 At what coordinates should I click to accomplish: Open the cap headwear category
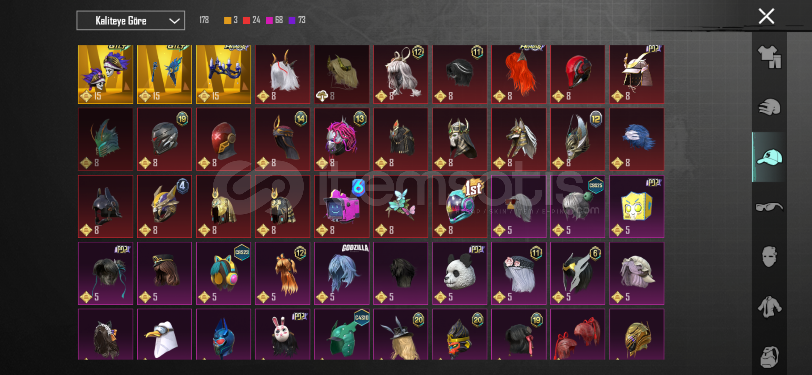point(769,157)
